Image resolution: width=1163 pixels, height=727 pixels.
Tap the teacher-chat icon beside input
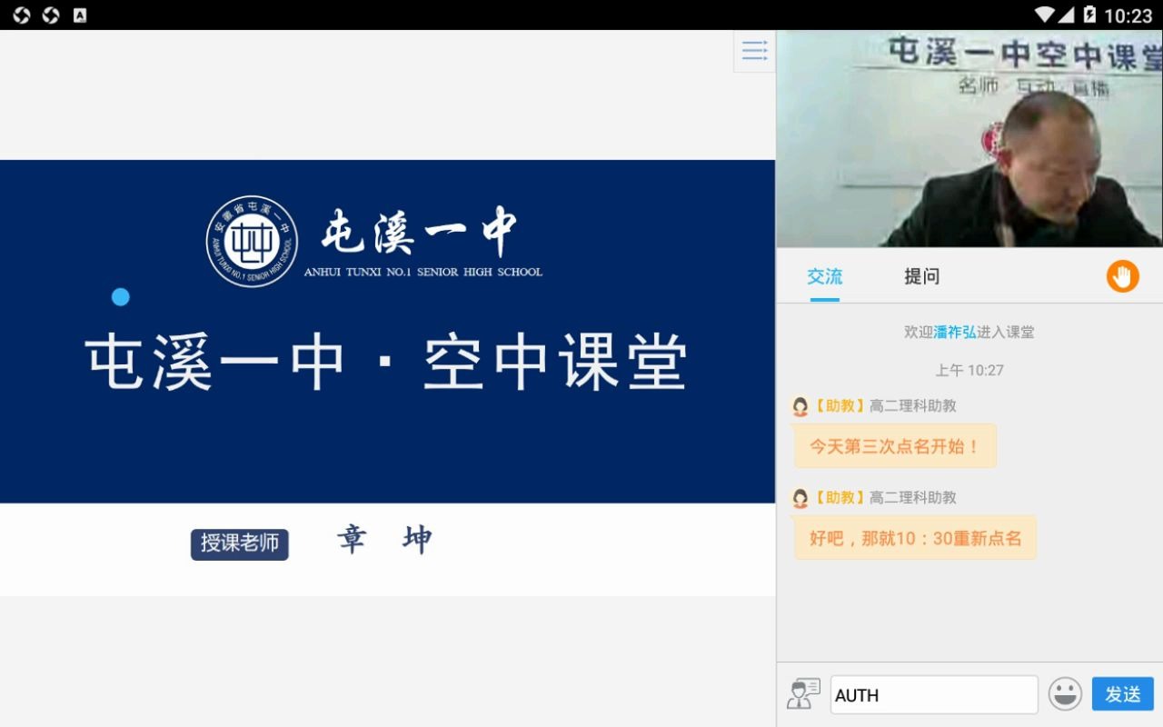click(803, 693)
